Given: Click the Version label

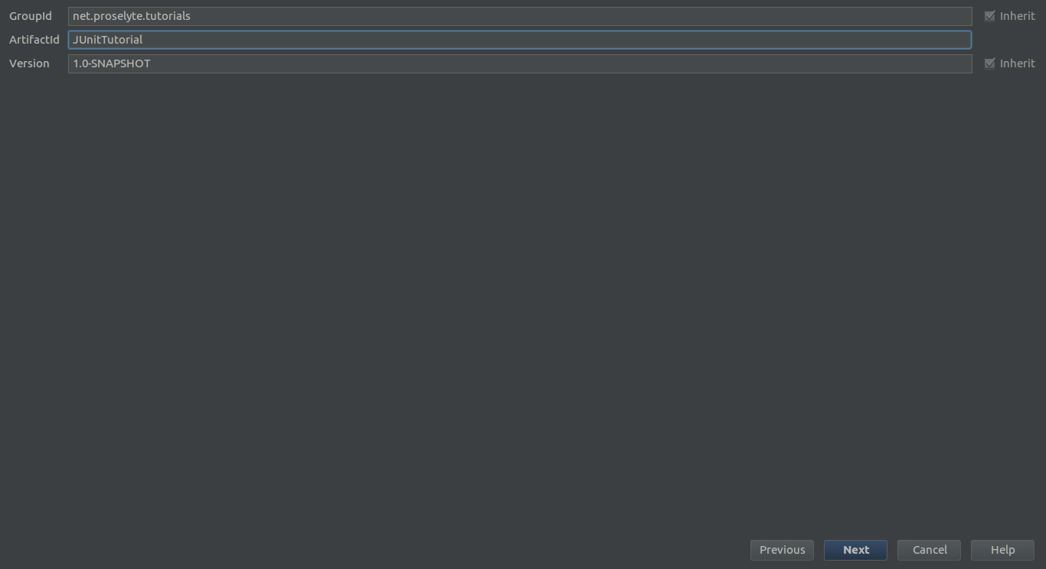Looking at the screenshot, I should click(29, 63).
